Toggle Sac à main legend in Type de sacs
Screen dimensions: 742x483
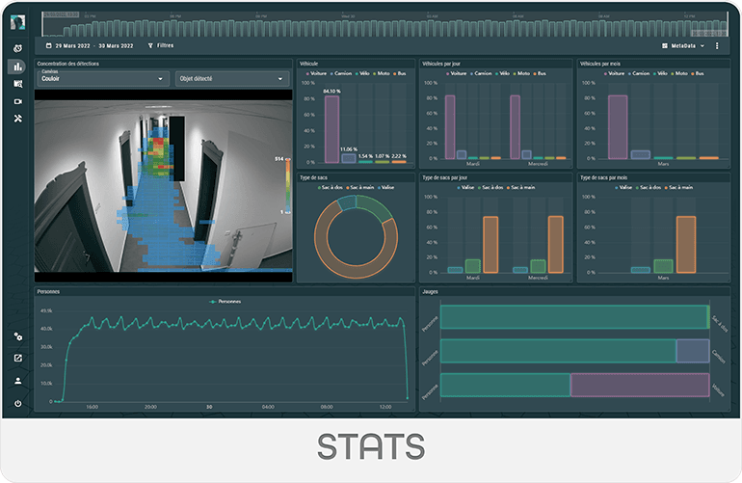[360, 188]
